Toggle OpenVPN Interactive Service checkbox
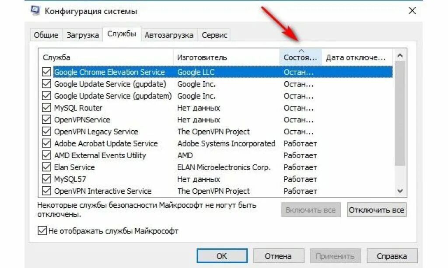The image size is (448, 268). 46,191
